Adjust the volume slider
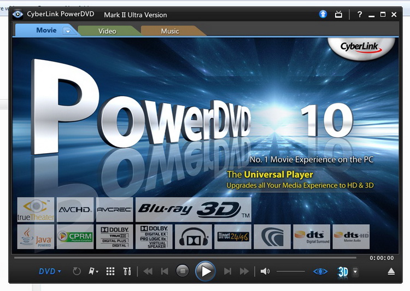The width and height of the screenshot is (410, 291). coord(290,271)
